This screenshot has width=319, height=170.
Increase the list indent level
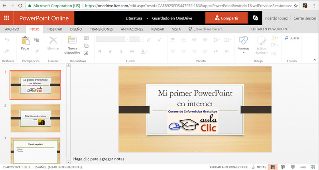click(205, 40)
